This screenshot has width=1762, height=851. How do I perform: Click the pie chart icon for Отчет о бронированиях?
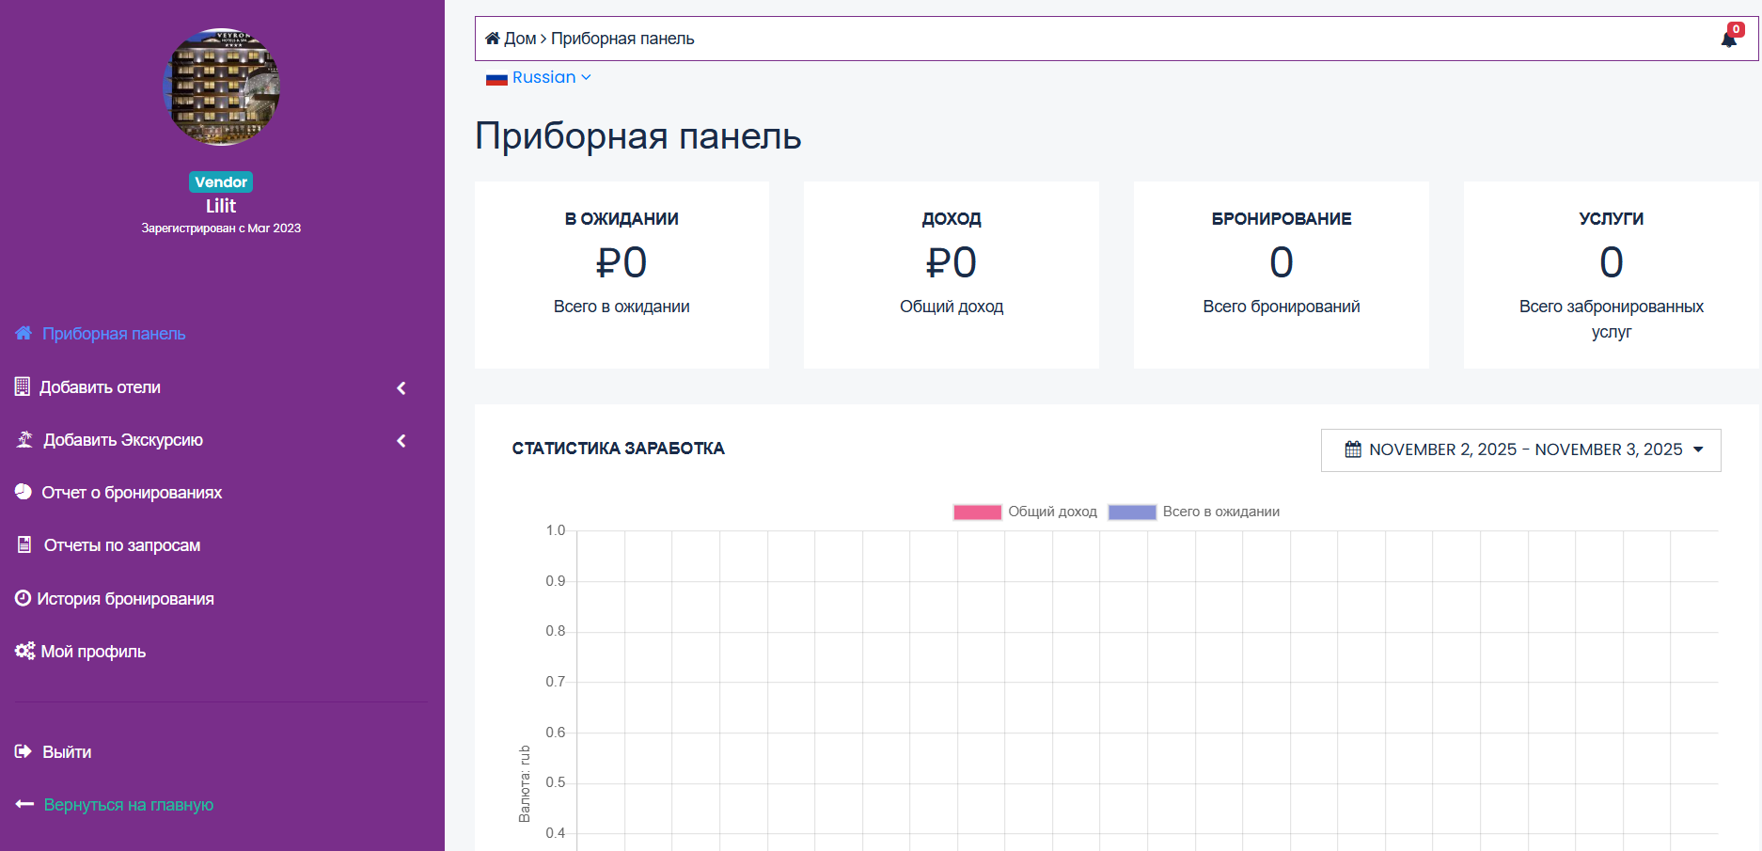coord(23,492)
